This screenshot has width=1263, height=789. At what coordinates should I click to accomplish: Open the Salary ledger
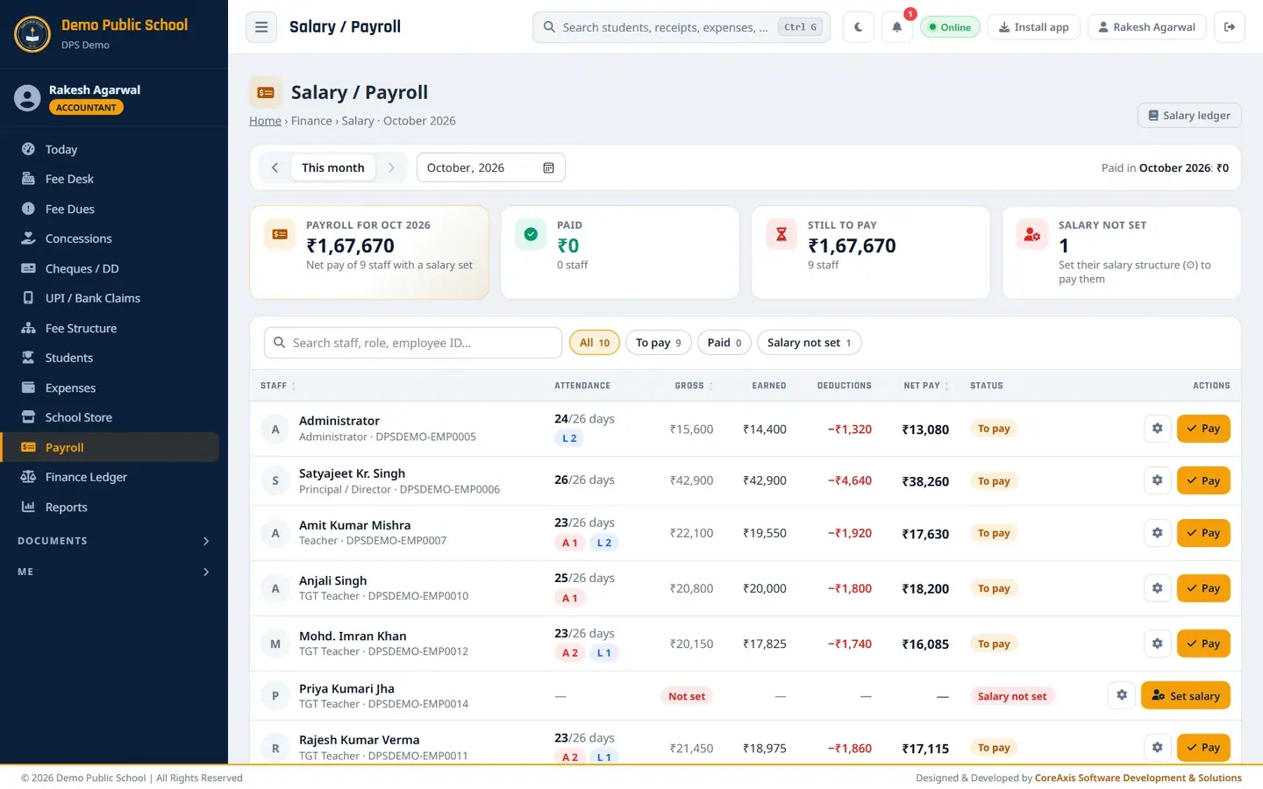tap(1189, 116)
